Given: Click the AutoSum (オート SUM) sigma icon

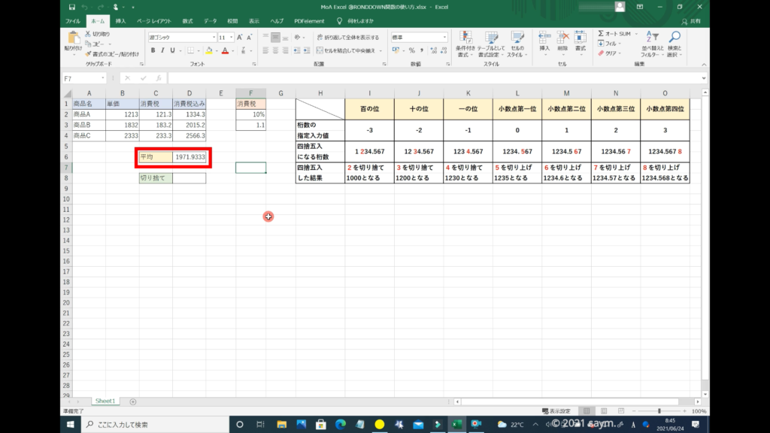Looking at the screenshot, I should pyautogui.click(x=601, y=34).
